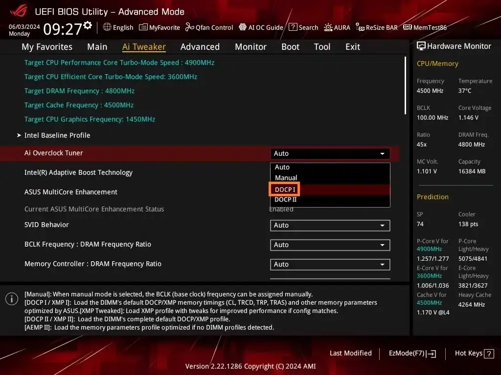The width and height of the screenshot is (501, 375).
Task: Choose Auto in the open dropdown list
Action: pos(330,167)
